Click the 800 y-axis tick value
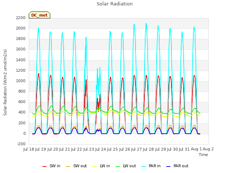The image size is (230, 173). click(22, 92)
